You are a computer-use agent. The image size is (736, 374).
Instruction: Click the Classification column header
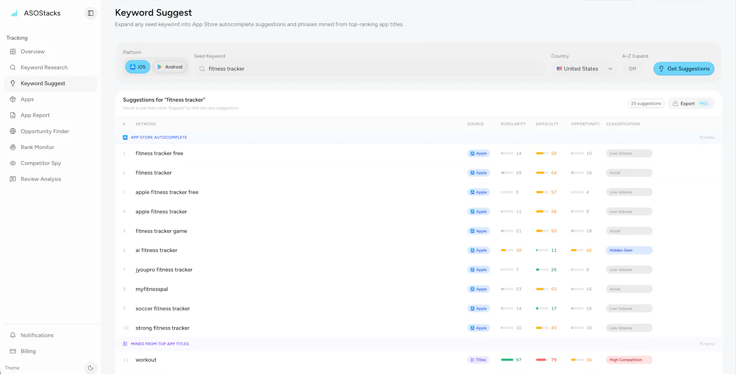click(x=623, y=124)
